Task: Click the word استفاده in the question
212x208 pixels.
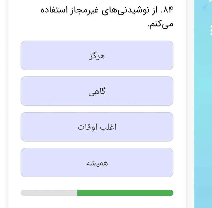Action: [x=54, y=10]
